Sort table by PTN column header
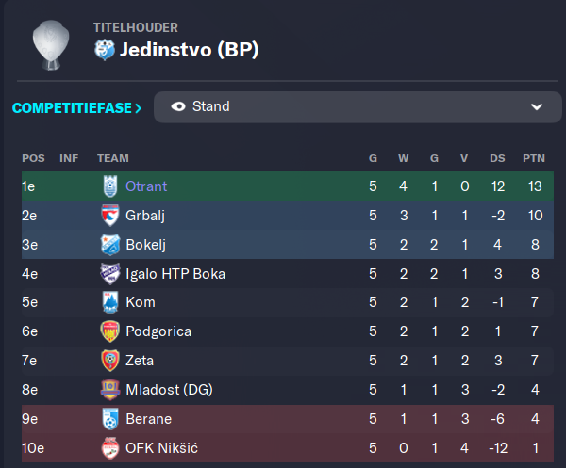566x468 pixels. 534,158
